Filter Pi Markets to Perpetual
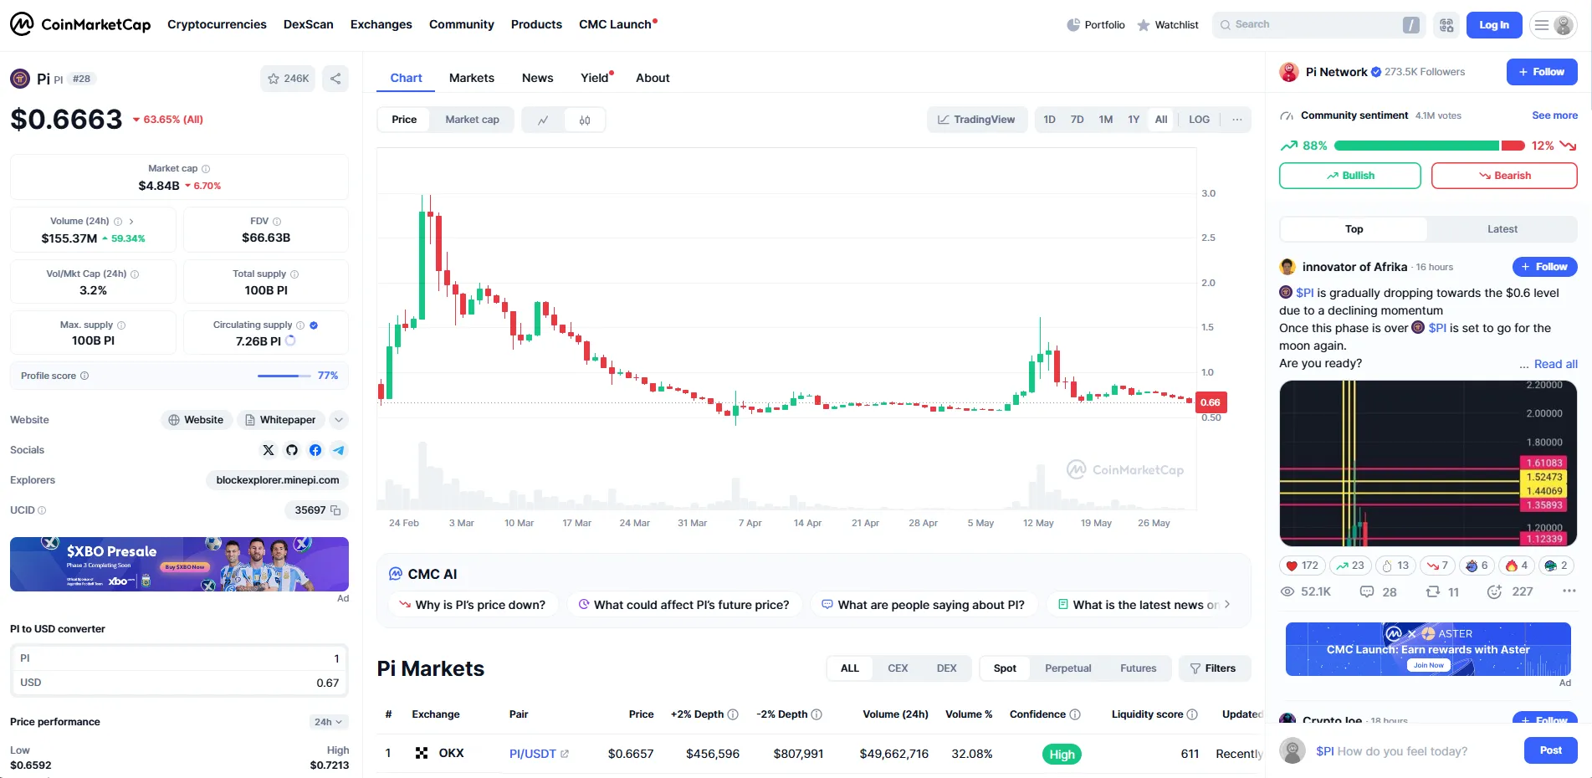 pos(1067,668)
